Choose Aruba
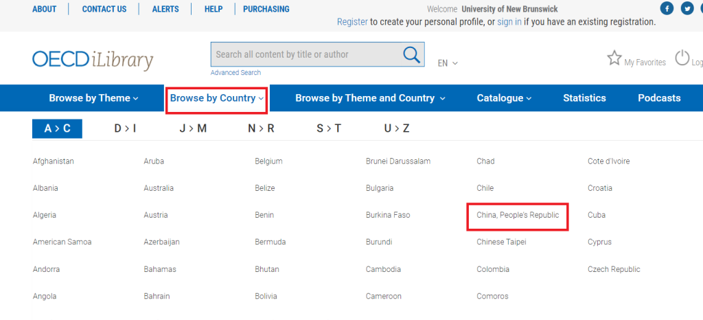The height and width of the screenshot is (320, 703). click(154, 161)
